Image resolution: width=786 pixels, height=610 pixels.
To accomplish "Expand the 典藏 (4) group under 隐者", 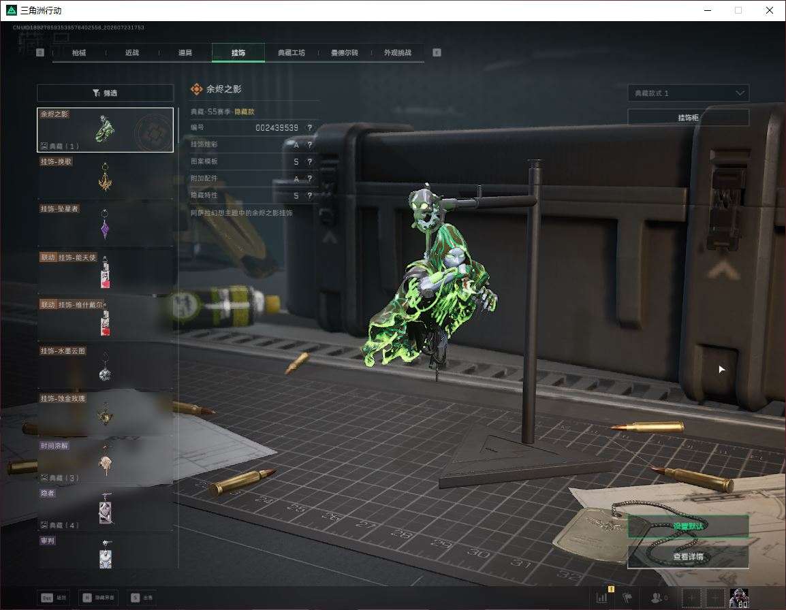I will (60, 525).
